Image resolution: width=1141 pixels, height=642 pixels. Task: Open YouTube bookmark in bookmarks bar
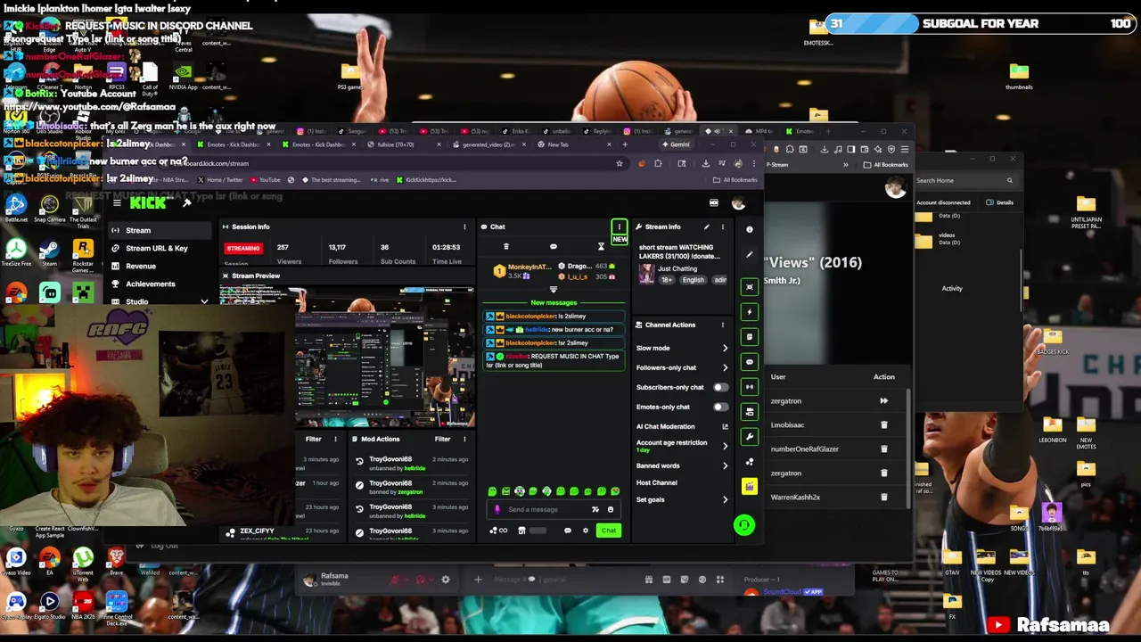[x=266, y=180]
